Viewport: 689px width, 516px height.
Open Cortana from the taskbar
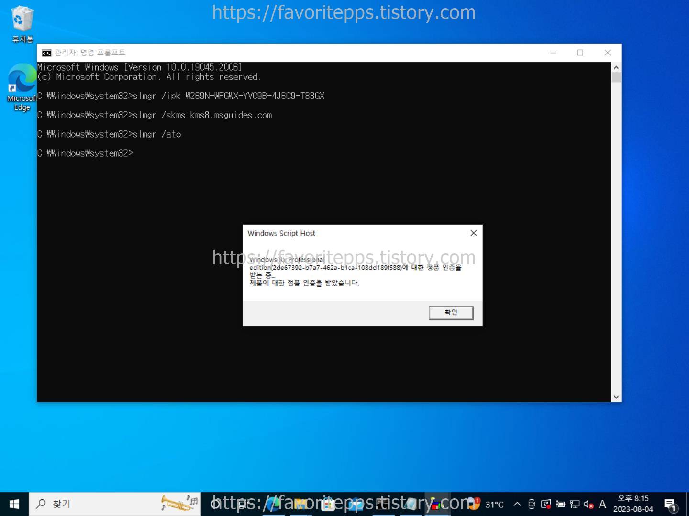pyautogui.click(x=215, y=504)
